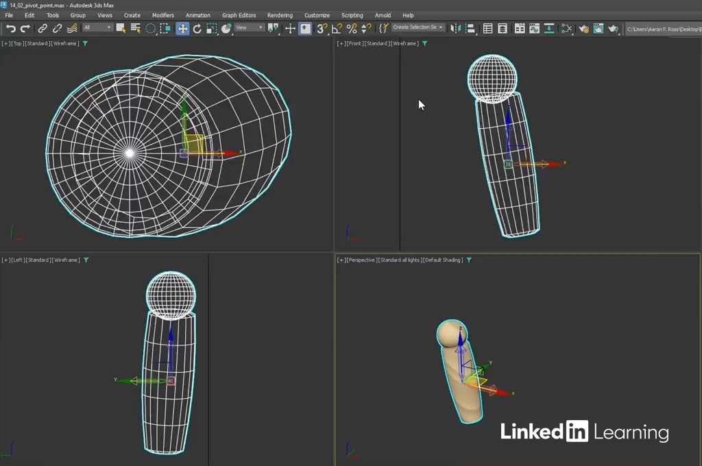
Task: Click the Perspective viewport label
Action: pos(361,260)
